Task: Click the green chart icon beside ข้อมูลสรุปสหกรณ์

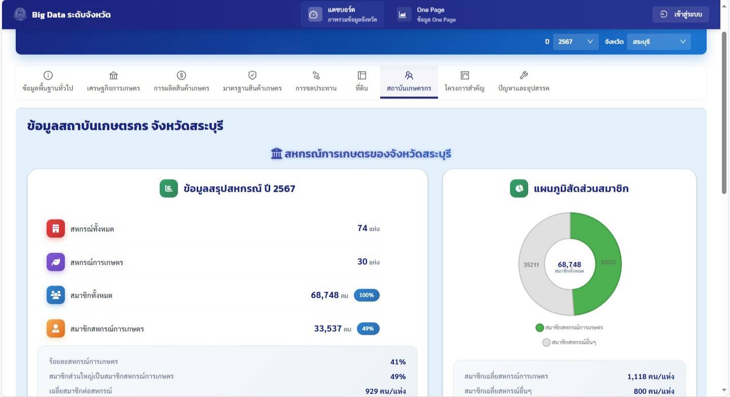Action: click(x=169, y=189)
